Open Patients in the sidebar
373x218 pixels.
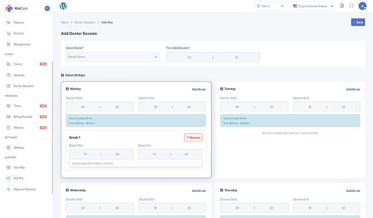click(x=19, y=22)
